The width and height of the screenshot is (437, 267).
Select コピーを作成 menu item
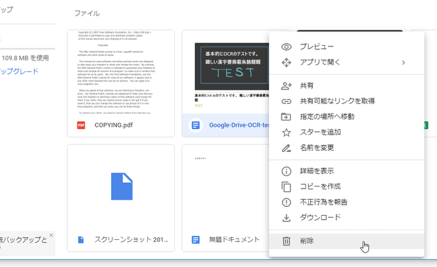pos(347,187)
